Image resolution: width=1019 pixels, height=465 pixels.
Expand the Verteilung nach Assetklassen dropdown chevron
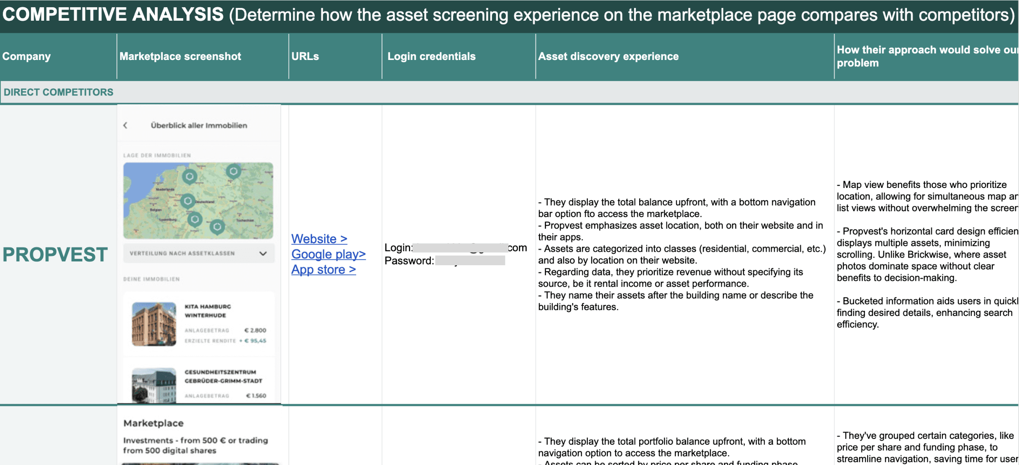tap(263, 253)
